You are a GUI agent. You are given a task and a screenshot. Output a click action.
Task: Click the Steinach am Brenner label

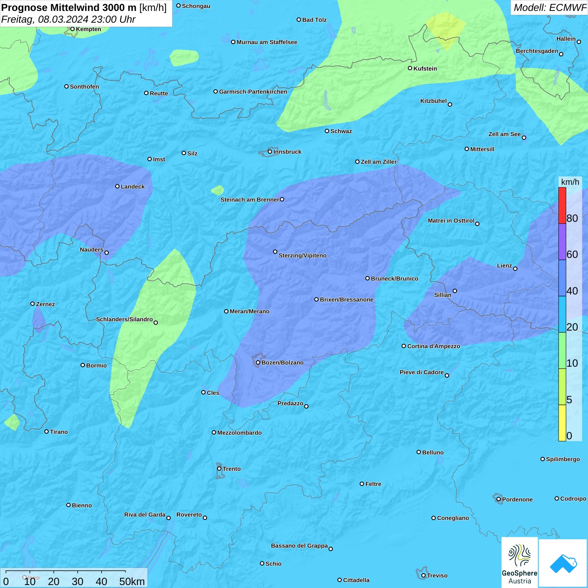pos(250,199)
